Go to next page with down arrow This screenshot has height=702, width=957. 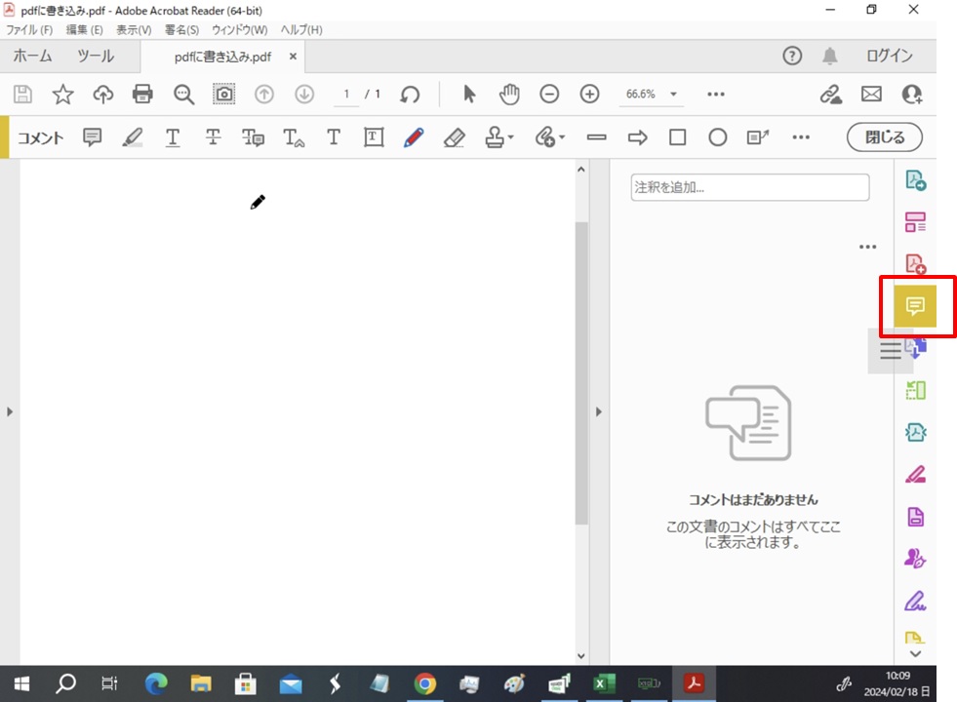coord(304,94)
